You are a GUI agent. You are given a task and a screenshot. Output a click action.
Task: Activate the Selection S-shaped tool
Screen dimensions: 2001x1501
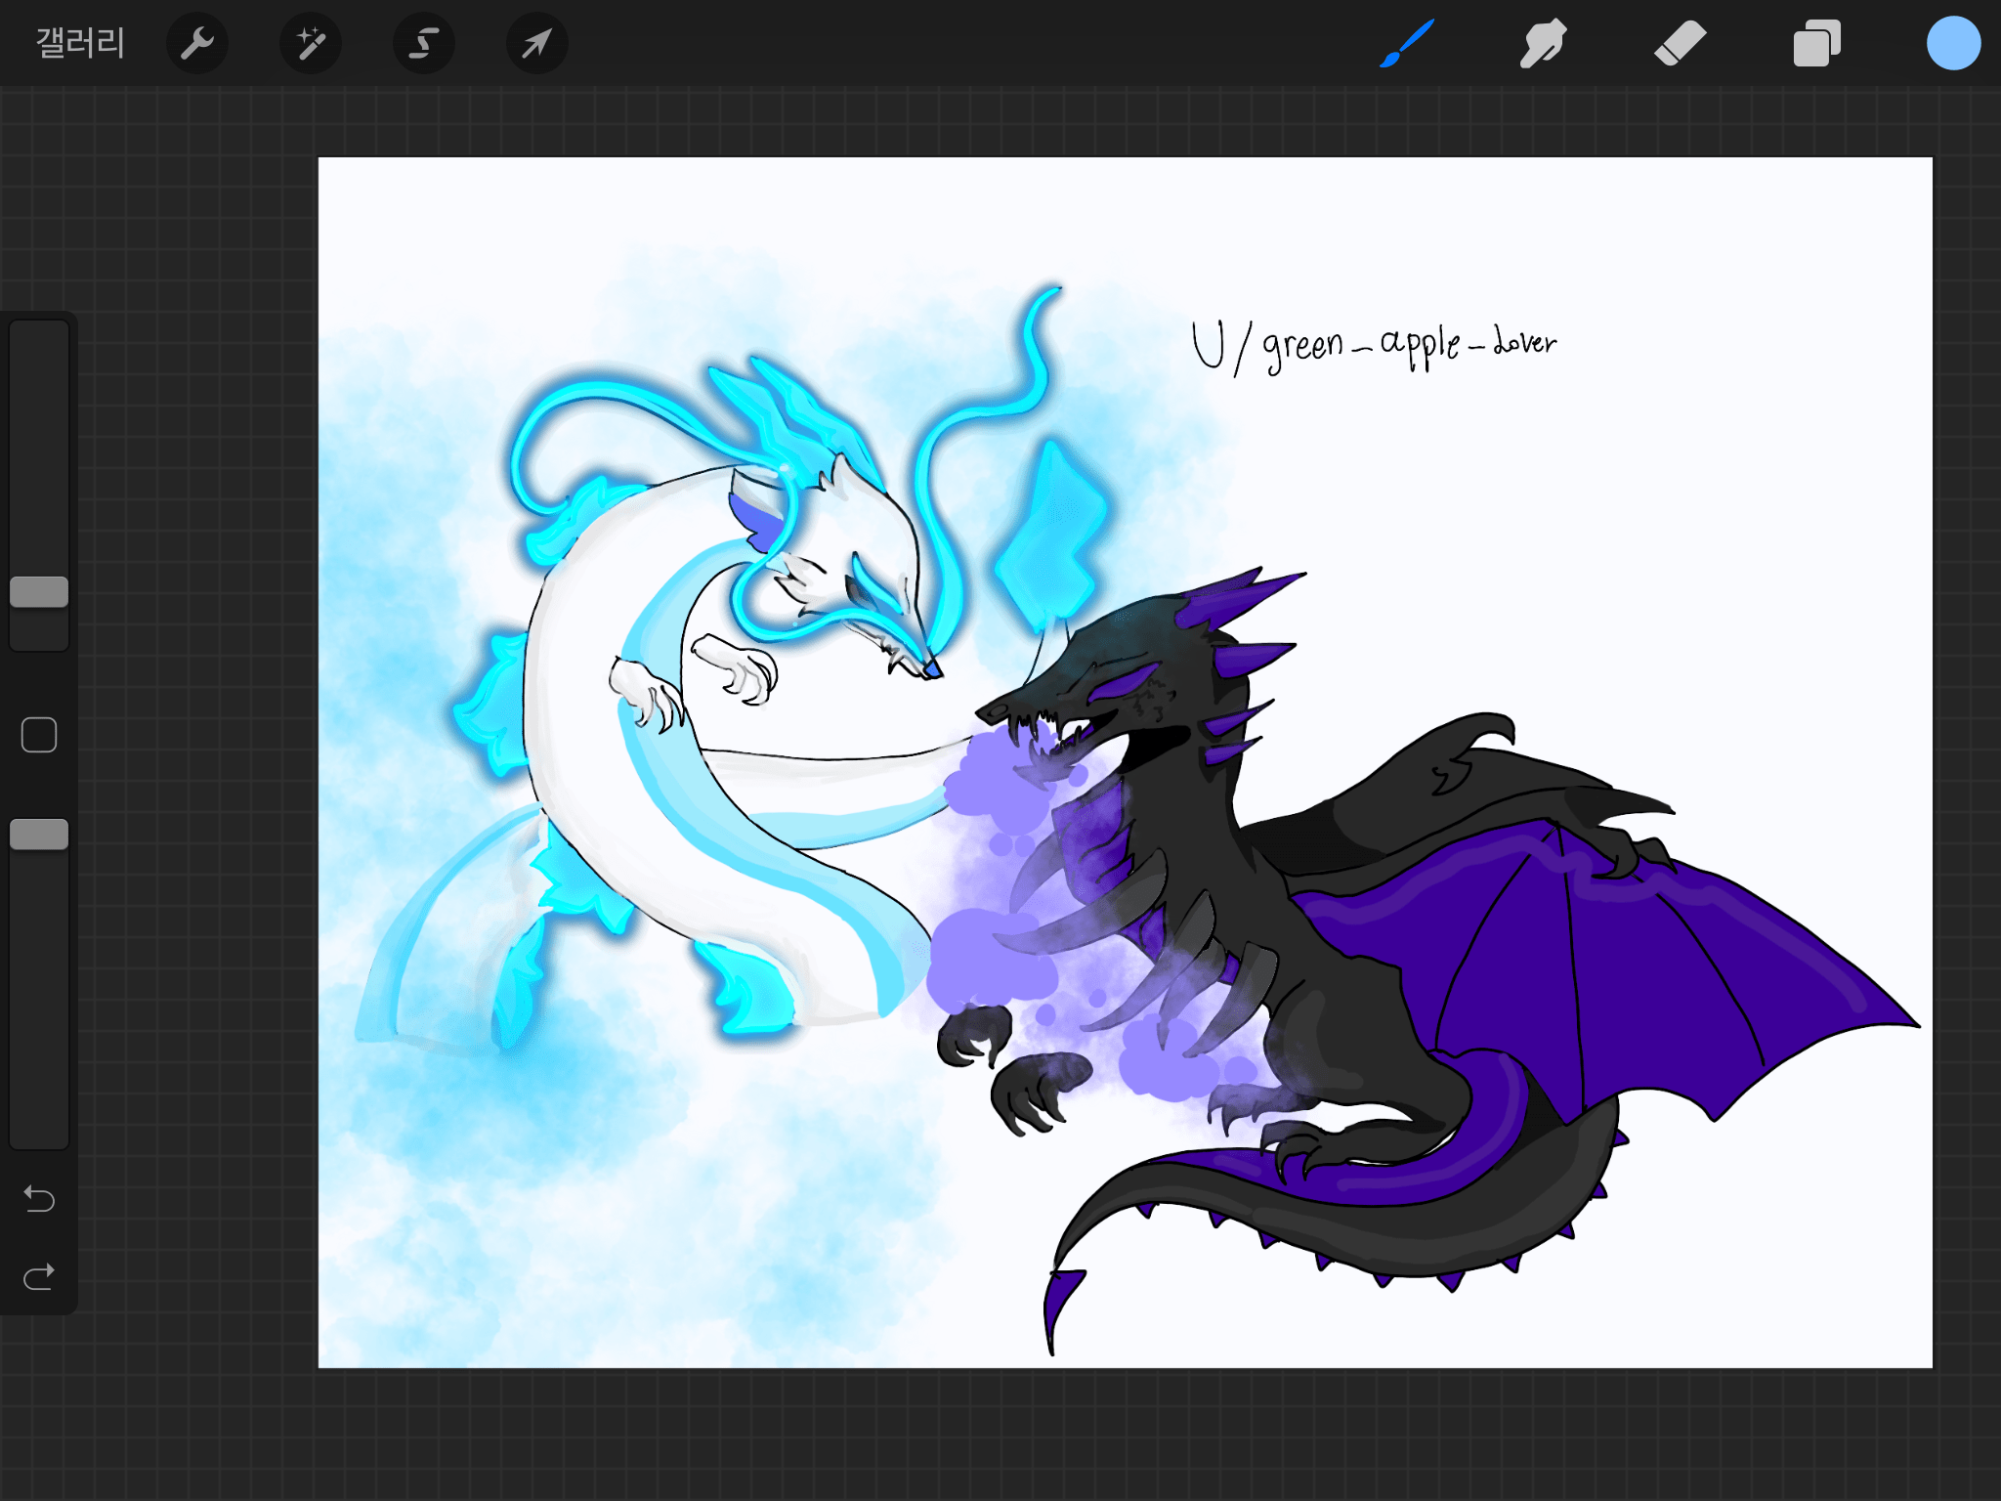pyautogui.click(x=424, y=43)
